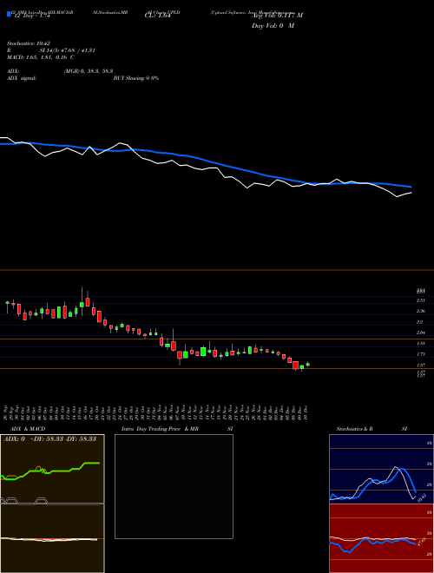The height and width of the screenshot is (573, 434).
Task: Click the RSI 14/5 value '47.68 / 41.31'
Action: (x=78, y=50)
